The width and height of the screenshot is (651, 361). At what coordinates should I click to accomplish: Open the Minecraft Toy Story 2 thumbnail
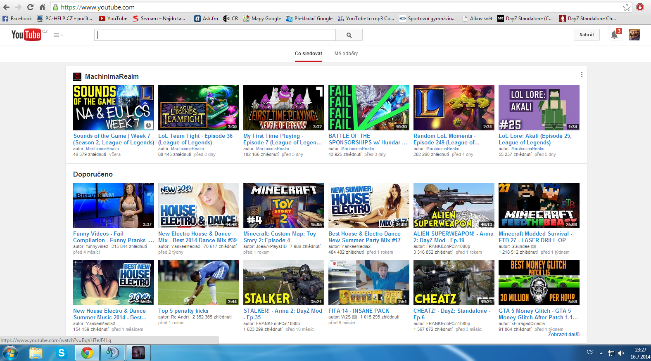[284, 205]
